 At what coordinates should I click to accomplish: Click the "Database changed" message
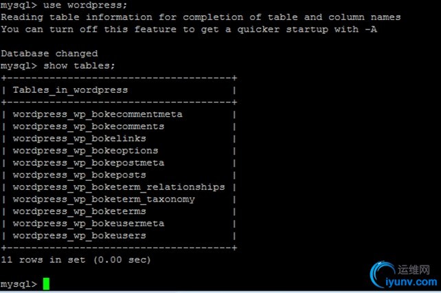[49, 54]
